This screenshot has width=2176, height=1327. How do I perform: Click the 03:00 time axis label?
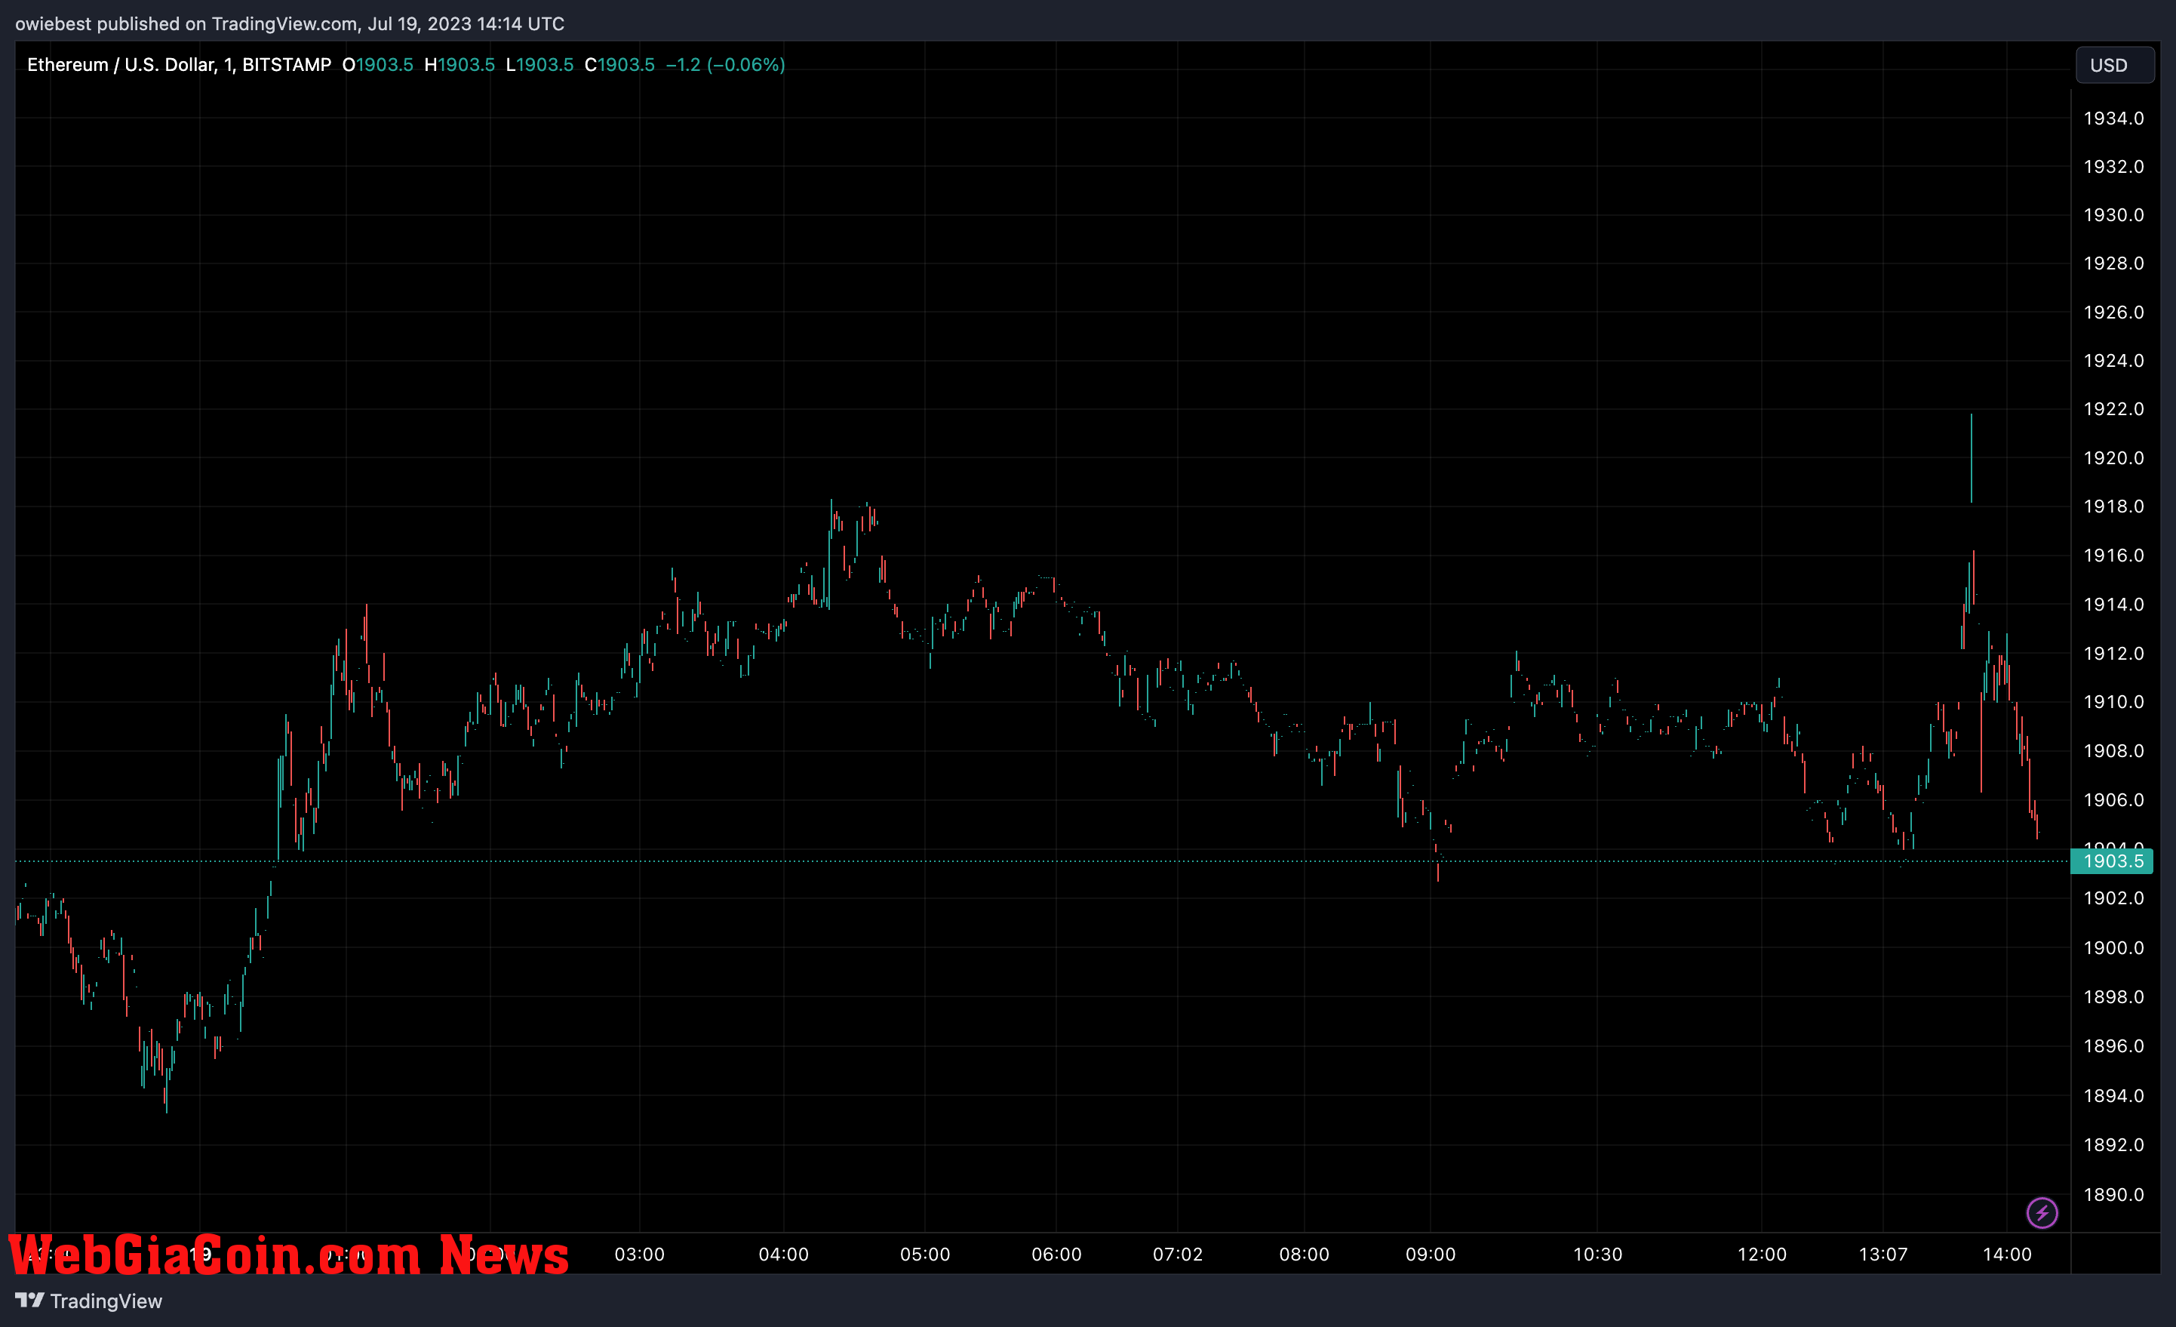639,1255
